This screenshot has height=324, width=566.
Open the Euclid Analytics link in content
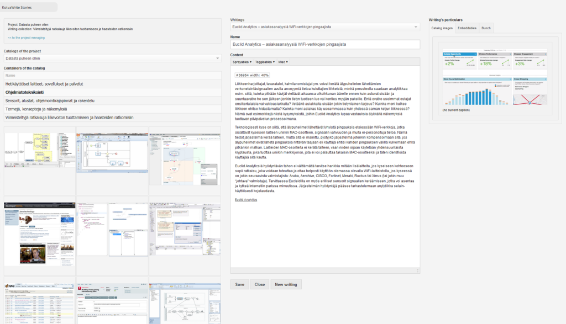click(246, 200)
